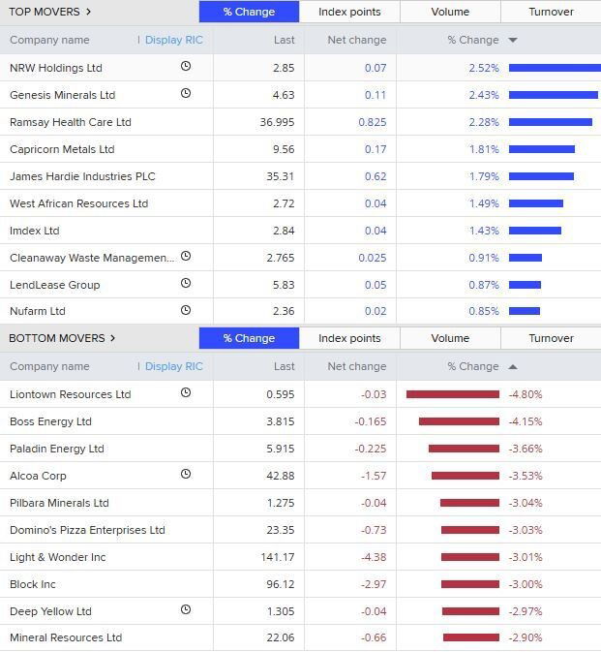Click -3.66% value for Paladin Energy
The height and width of the screenshot is (652, 601).
coord(526,449)
